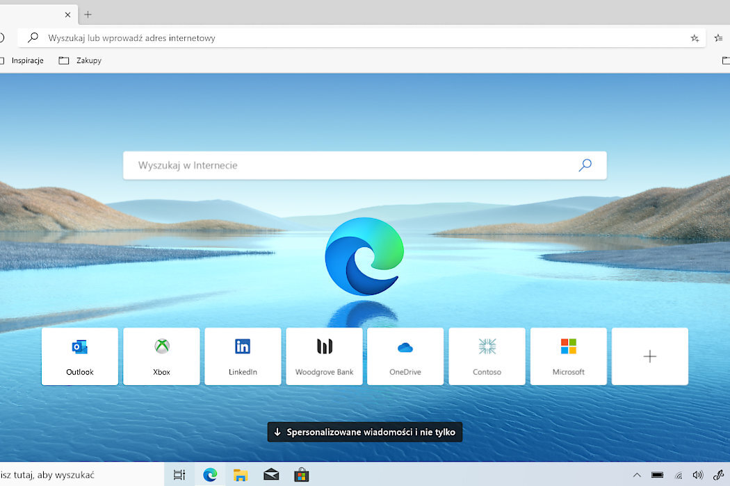This screenshot has width=730, height=486.
Task: Open Microsoft Store from the taskbar
Action: click(x=302, y=475)
